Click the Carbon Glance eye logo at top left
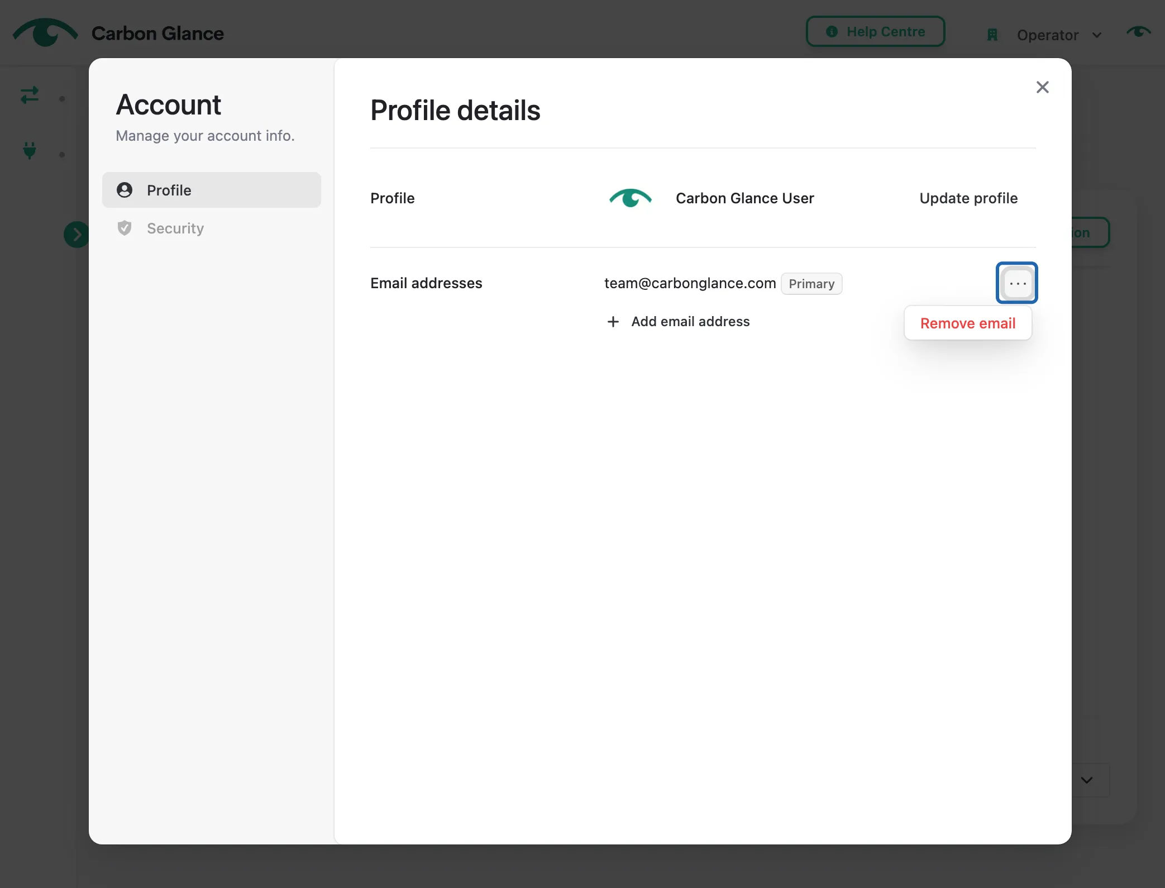 coord(45,32)
